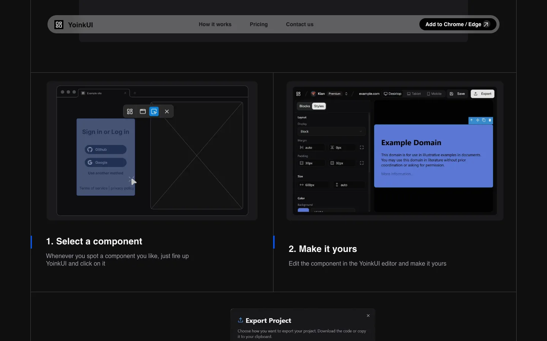Click the Github sign-in button
The height and width of the screenshot is (341, 547).
tap(106, 150)
